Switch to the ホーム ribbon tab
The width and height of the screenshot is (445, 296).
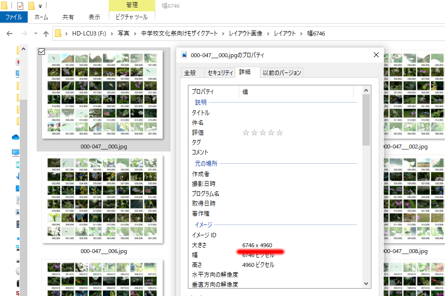(41, 17)
